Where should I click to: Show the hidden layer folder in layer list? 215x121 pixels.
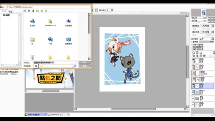point(193,97)
